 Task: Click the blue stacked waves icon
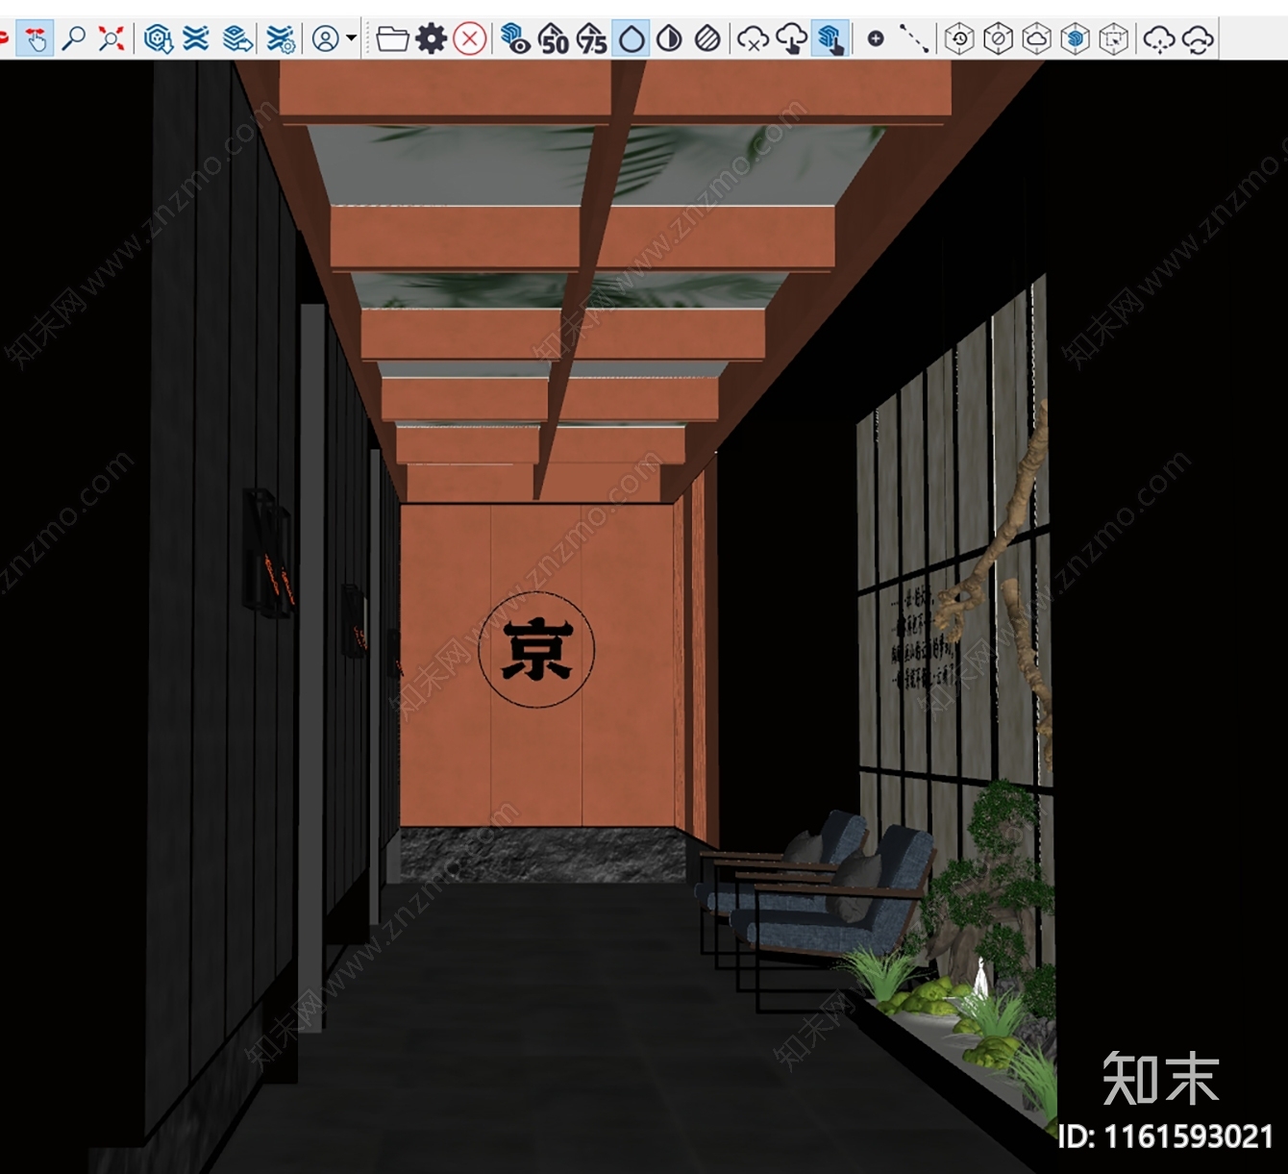point(196,38)
